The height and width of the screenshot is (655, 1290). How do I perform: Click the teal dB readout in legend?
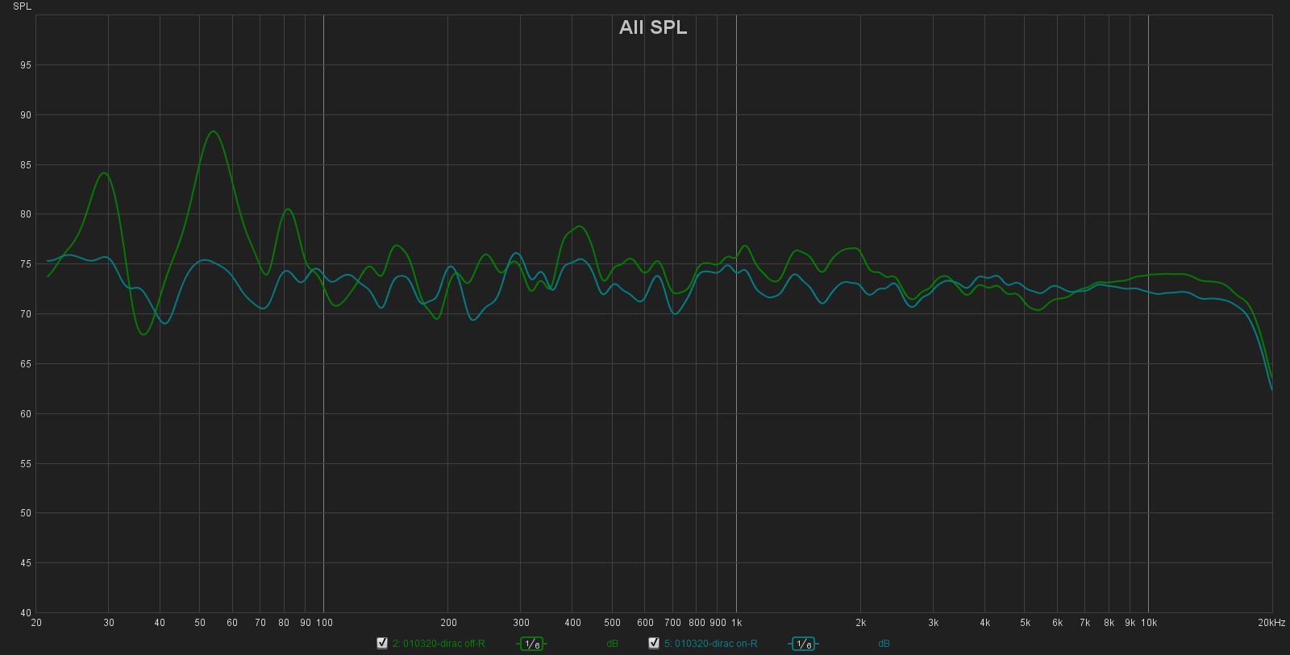click(x=884, y=644)
